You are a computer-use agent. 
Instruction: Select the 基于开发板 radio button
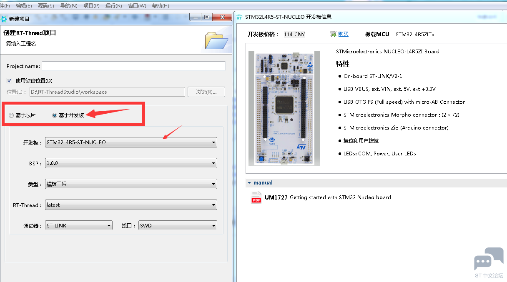(55, 115)
